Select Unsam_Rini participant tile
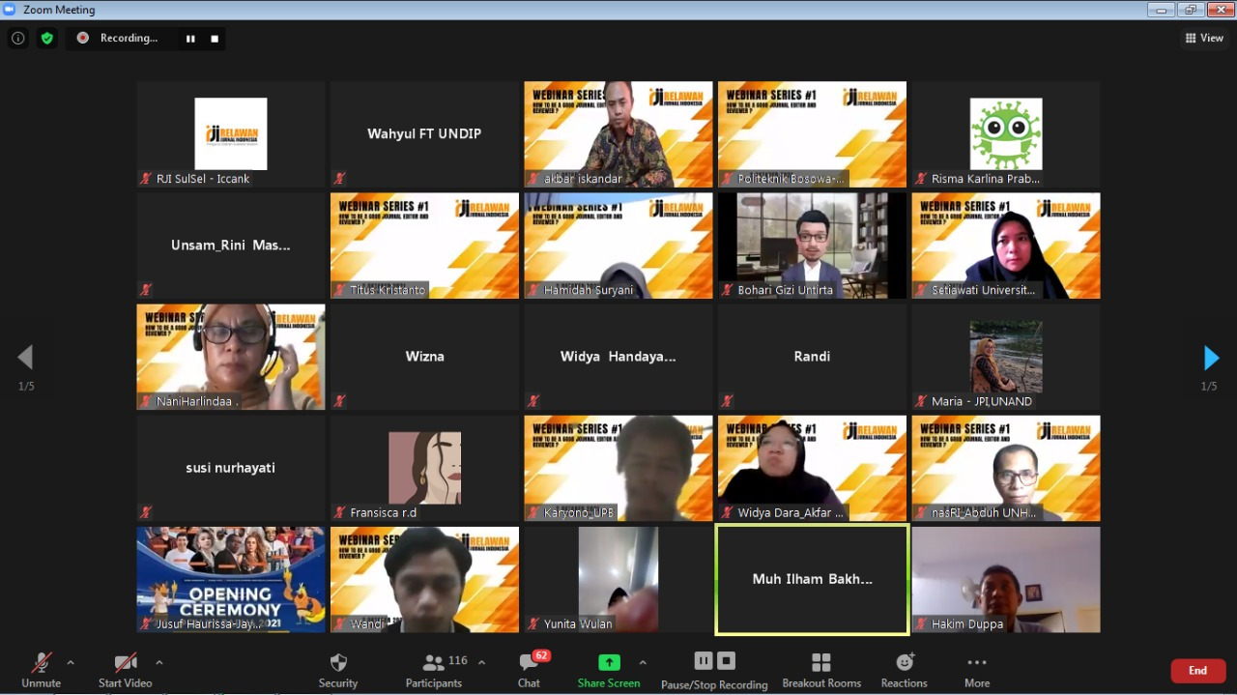 pos(231,246)
